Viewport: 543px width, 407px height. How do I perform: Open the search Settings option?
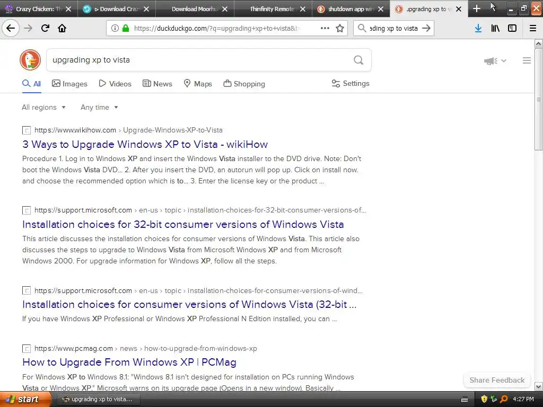coord(351,83)
